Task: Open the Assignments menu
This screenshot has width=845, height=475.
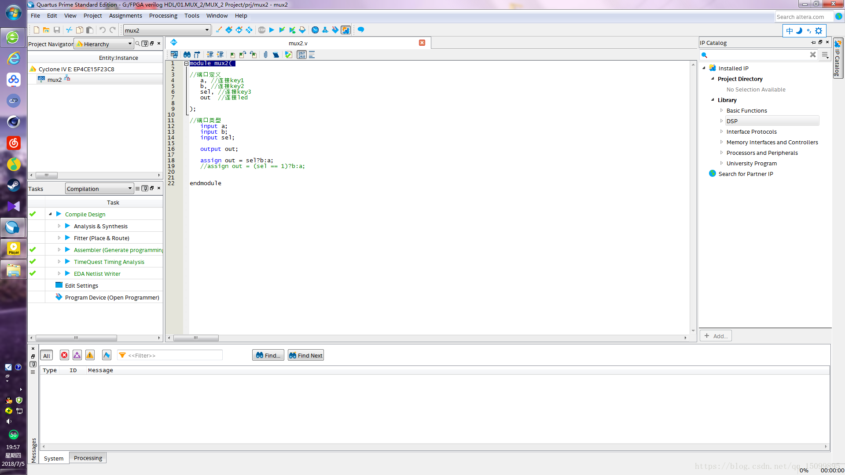Action: click(x=125, y=15)
